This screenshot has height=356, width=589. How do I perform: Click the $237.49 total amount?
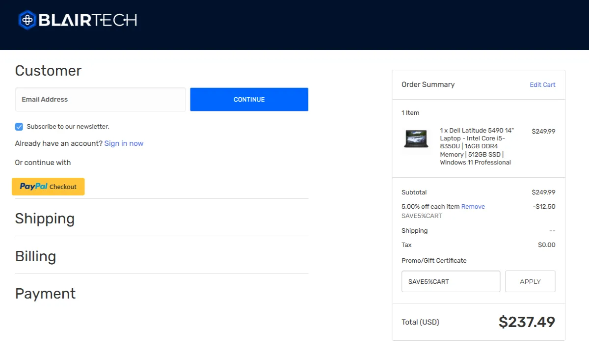[527, 322]
